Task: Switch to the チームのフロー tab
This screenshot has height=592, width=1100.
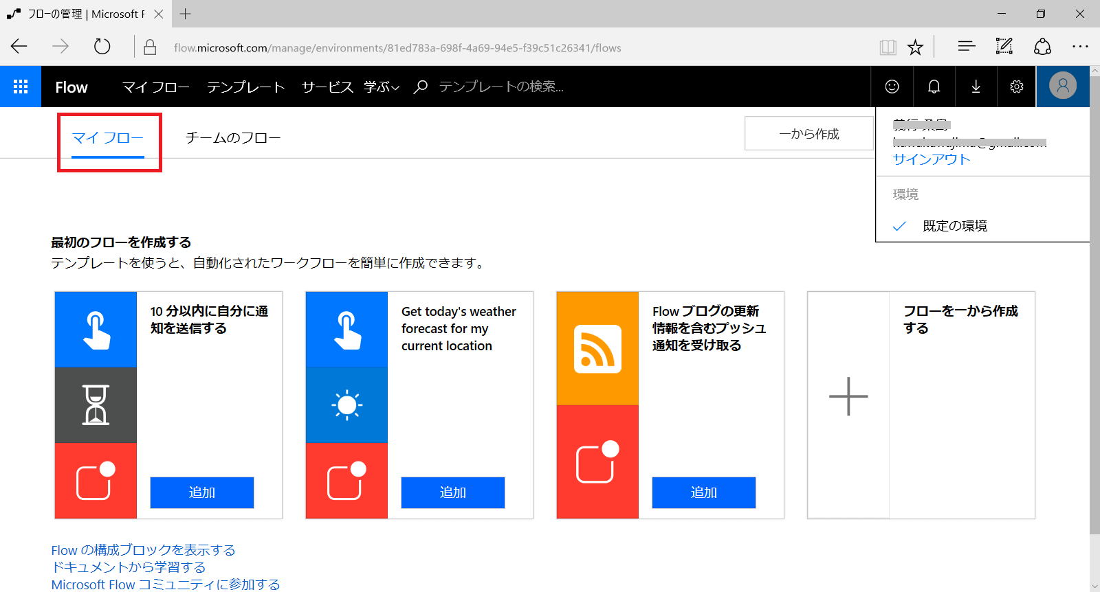Action: 233,138
